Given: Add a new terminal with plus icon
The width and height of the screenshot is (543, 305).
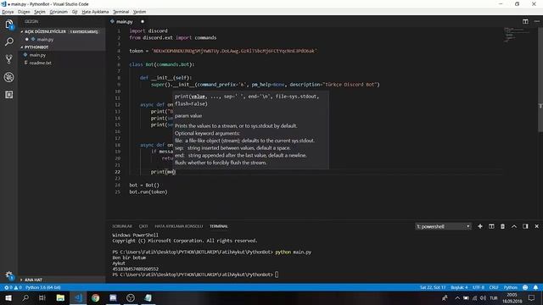Looking at the screenshot, I should (480, 226).
